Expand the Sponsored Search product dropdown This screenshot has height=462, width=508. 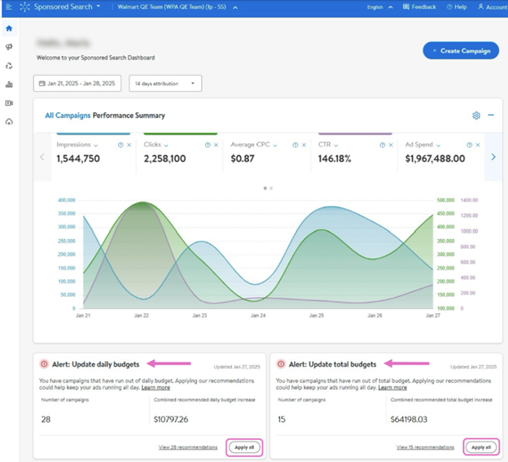coord(99,7)
